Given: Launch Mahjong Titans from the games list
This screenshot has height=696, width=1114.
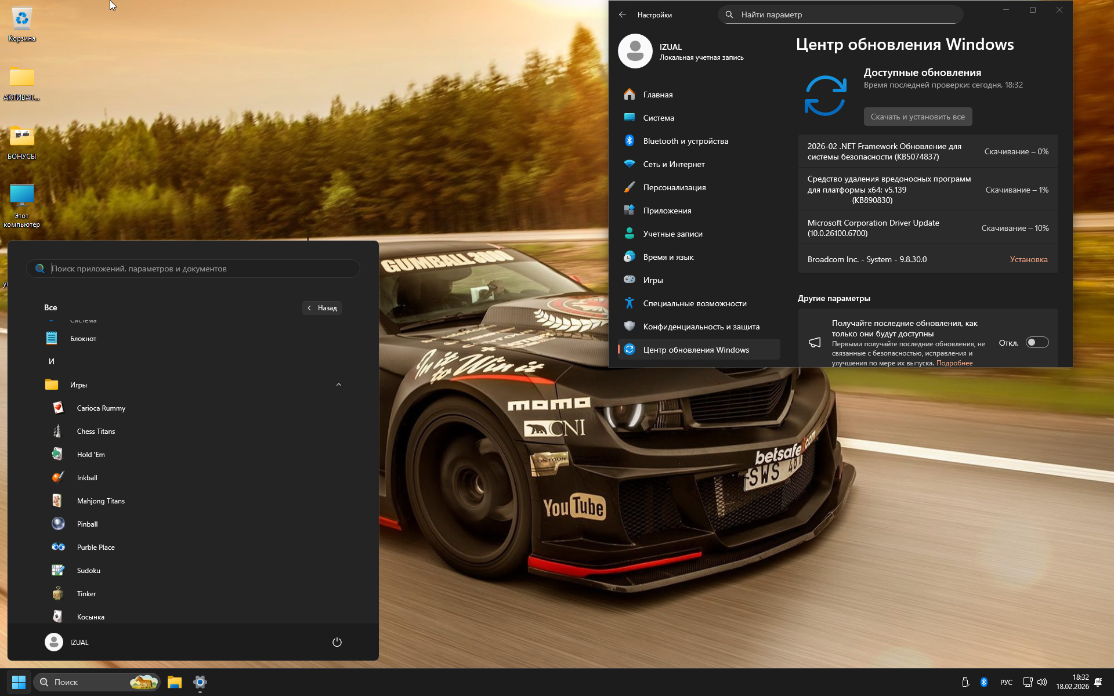Looking at the screenshot, I should click(100, 501).
